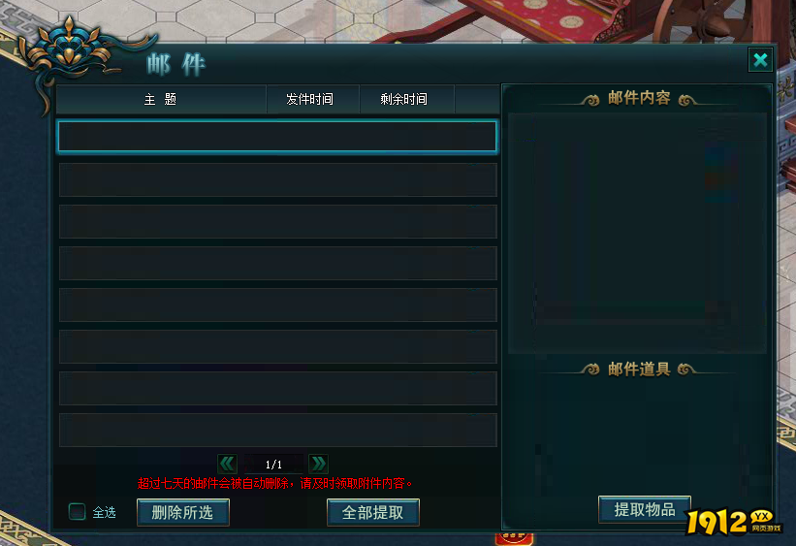Click the 全部提取 extract all button
The width and height of the screenshot is (796, 546).
coord(373,512)
